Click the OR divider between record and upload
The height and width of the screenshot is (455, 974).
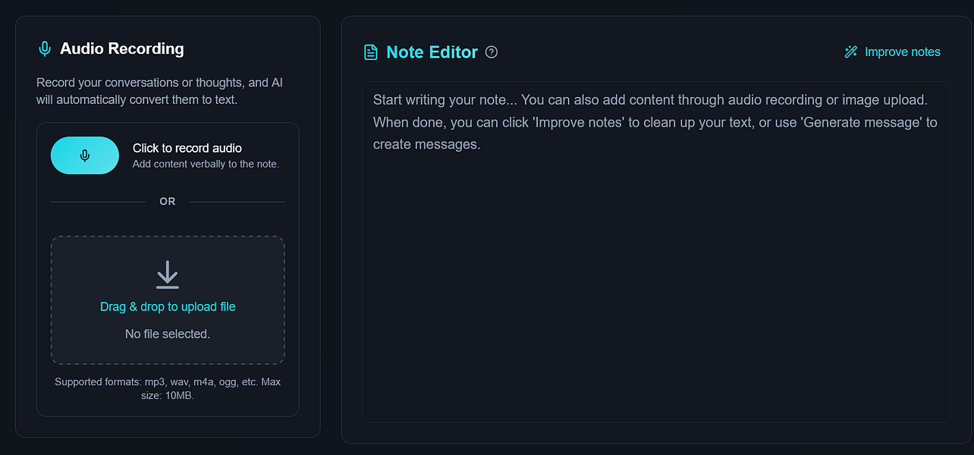168,202
